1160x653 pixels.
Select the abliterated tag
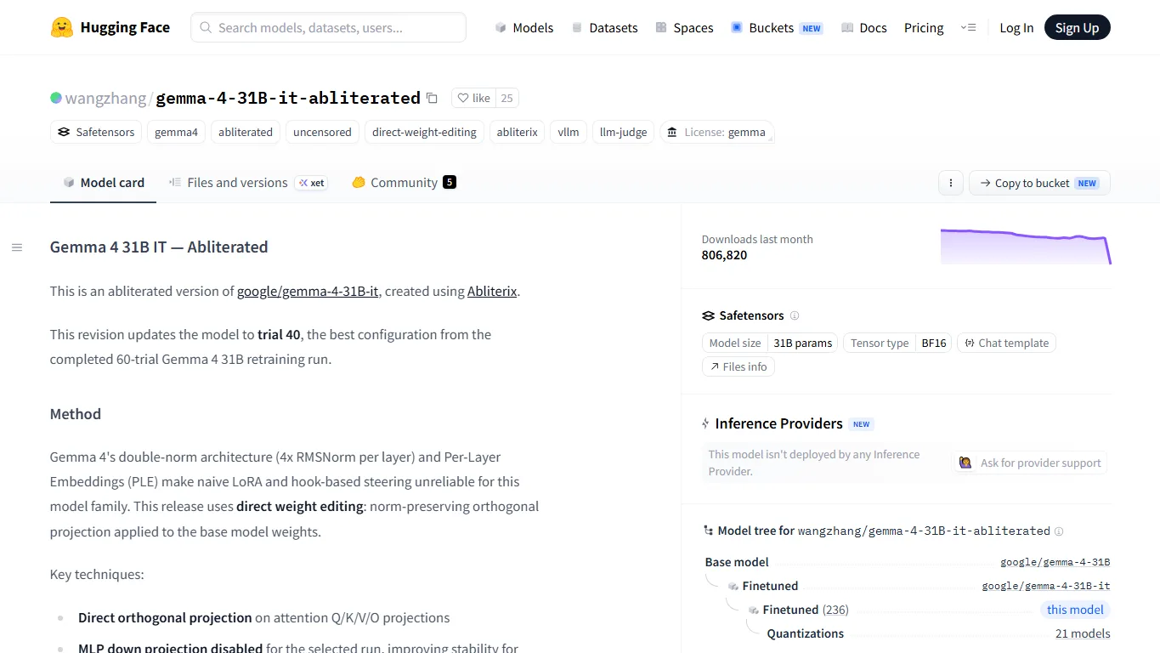coord(246,132)
